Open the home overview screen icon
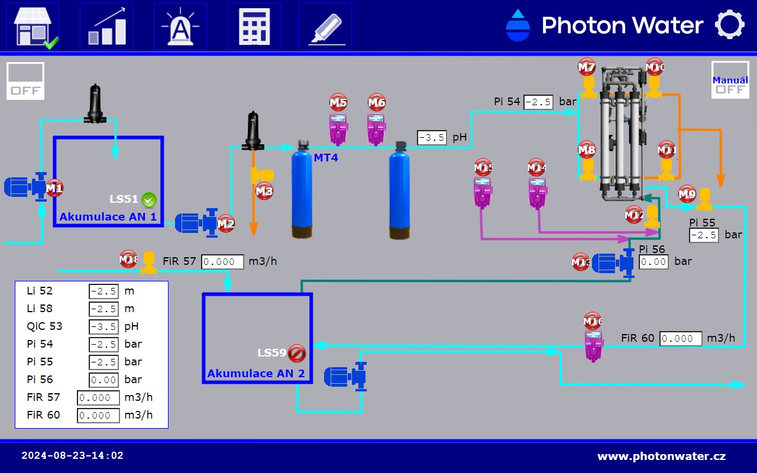The image size is (757, 473). pos(33,27)
